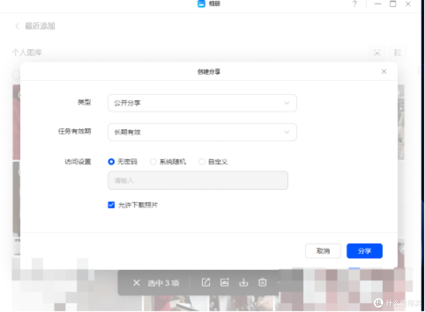Clear selection with the X icon
425x312 pixels.
click(136, 283)
